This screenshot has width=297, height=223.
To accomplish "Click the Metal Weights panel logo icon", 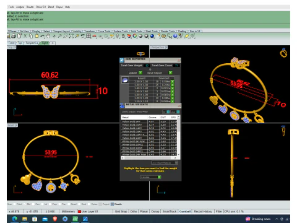I will (x=122, y=105).
